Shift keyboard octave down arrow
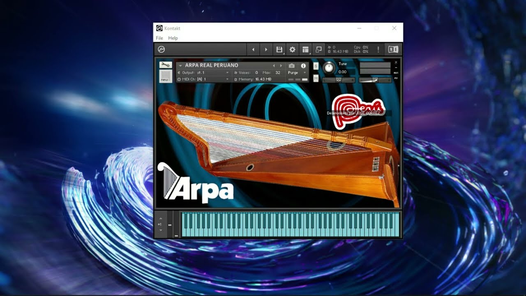Image resolution: width=526 pixels, height=296 pixels. tap(160, 230)
